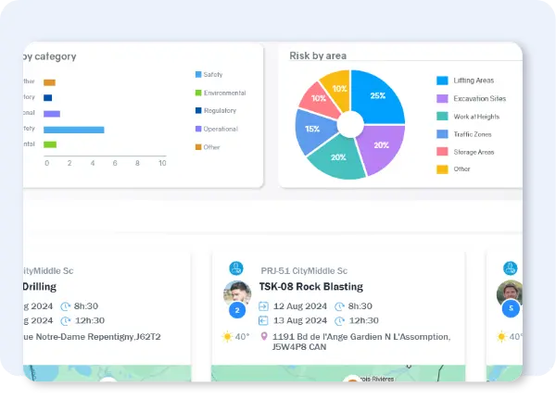Open the TSK-08 Rock Blasting task title
Screen dimensions: 556x399
tap(310, 287)
